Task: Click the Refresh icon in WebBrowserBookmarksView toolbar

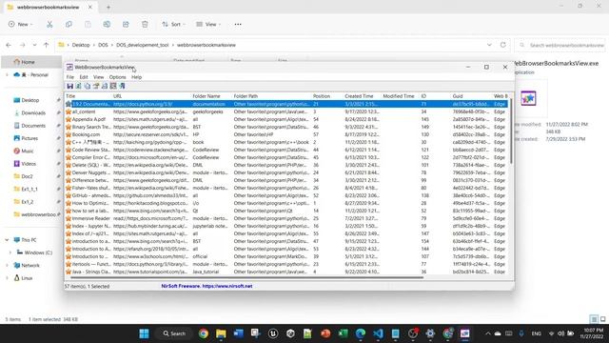Action: (x=78, y=86)
